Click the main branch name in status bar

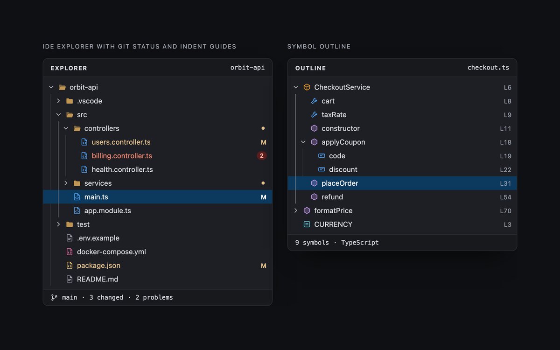[70, 297]
